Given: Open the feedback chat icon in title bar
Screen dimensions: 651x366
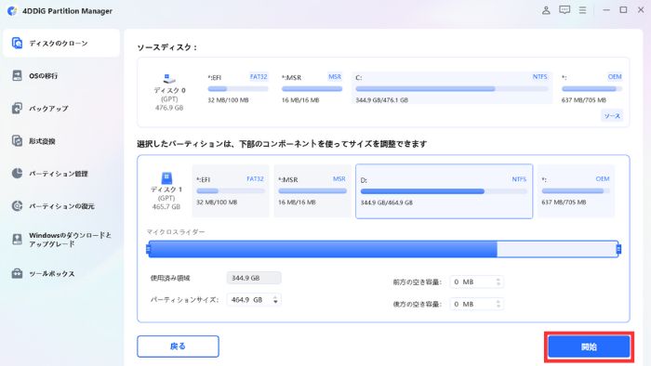Looking at the screenshot, I should [x=565, y=10].
